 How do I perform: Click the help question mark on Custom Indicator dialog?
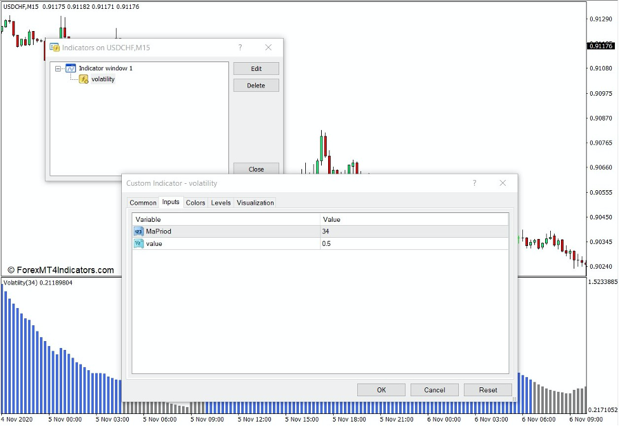(x=474, y=183)
